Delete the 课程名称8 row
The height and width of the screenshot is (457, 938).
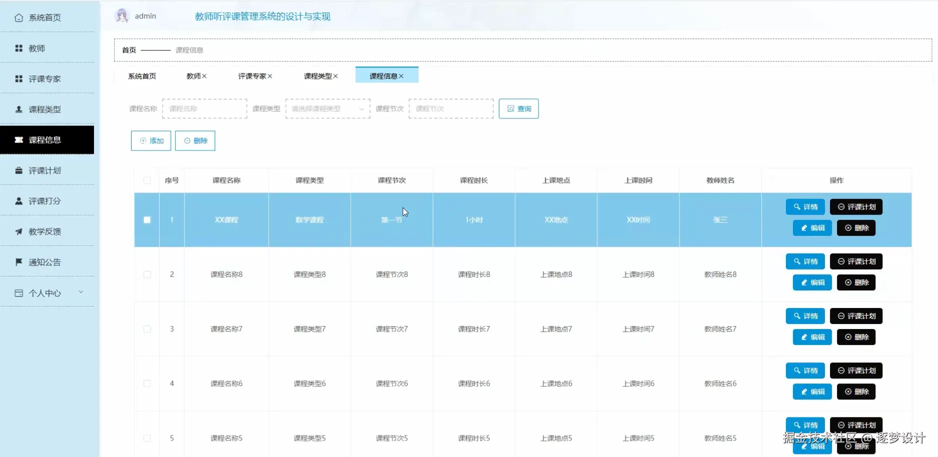(x=856, y=282)
